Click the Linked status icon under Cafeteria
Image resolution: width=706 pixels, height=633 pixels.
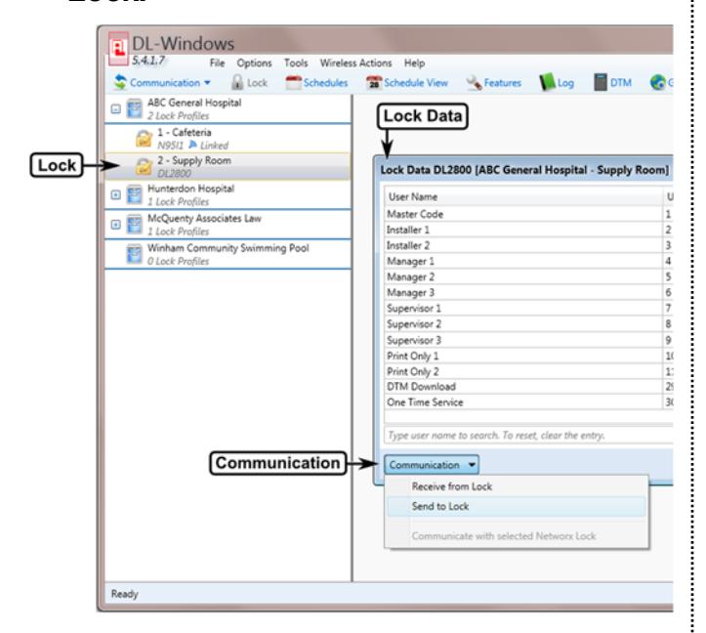[192, 145]
